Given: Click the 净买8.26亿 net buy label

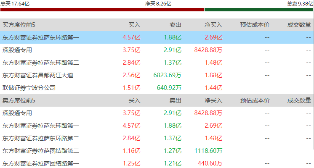Looking at the screenshot, I should (158, 4).
